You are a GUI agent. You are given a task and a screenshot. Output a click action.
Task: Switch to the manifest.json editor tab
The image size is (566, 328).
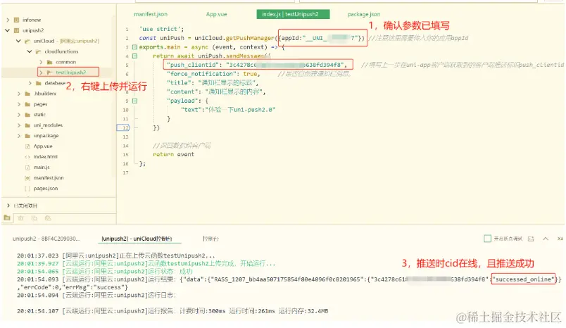[x=151, y=14]
